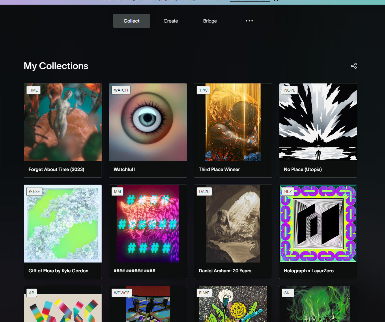Open the SKL green flame artwork thumbnail
This screenshot has height=322, width=385.
click(x=318, y=304)
